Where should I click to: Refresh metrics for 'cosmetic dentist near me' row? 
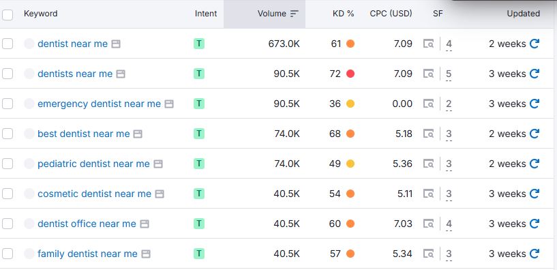tap(535, 194)
